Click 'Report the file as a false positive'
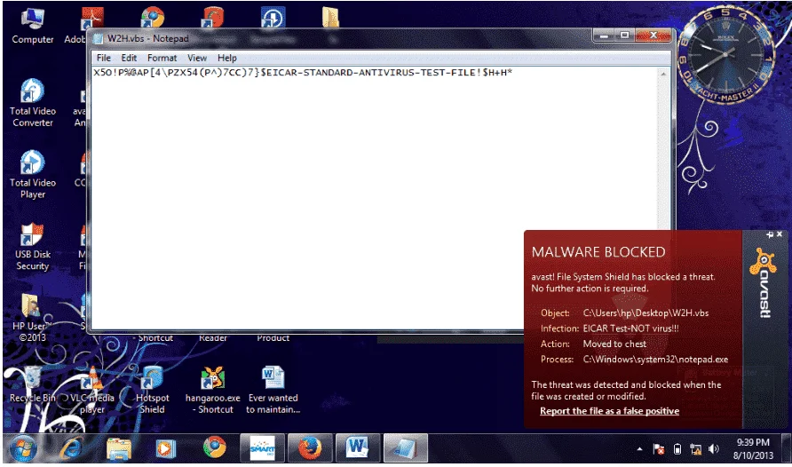Screen dimensions: 792x467 [x=609, y=411]
